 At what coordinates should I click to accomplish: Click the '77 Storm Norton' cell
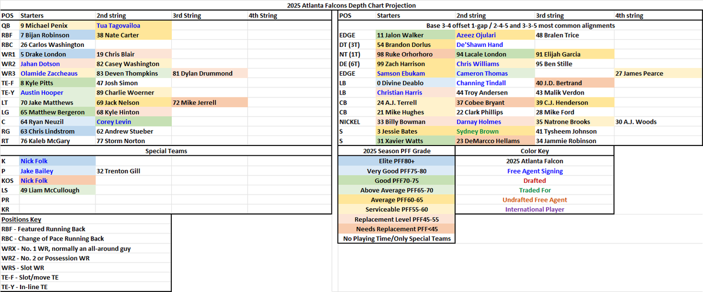[133, 140]
